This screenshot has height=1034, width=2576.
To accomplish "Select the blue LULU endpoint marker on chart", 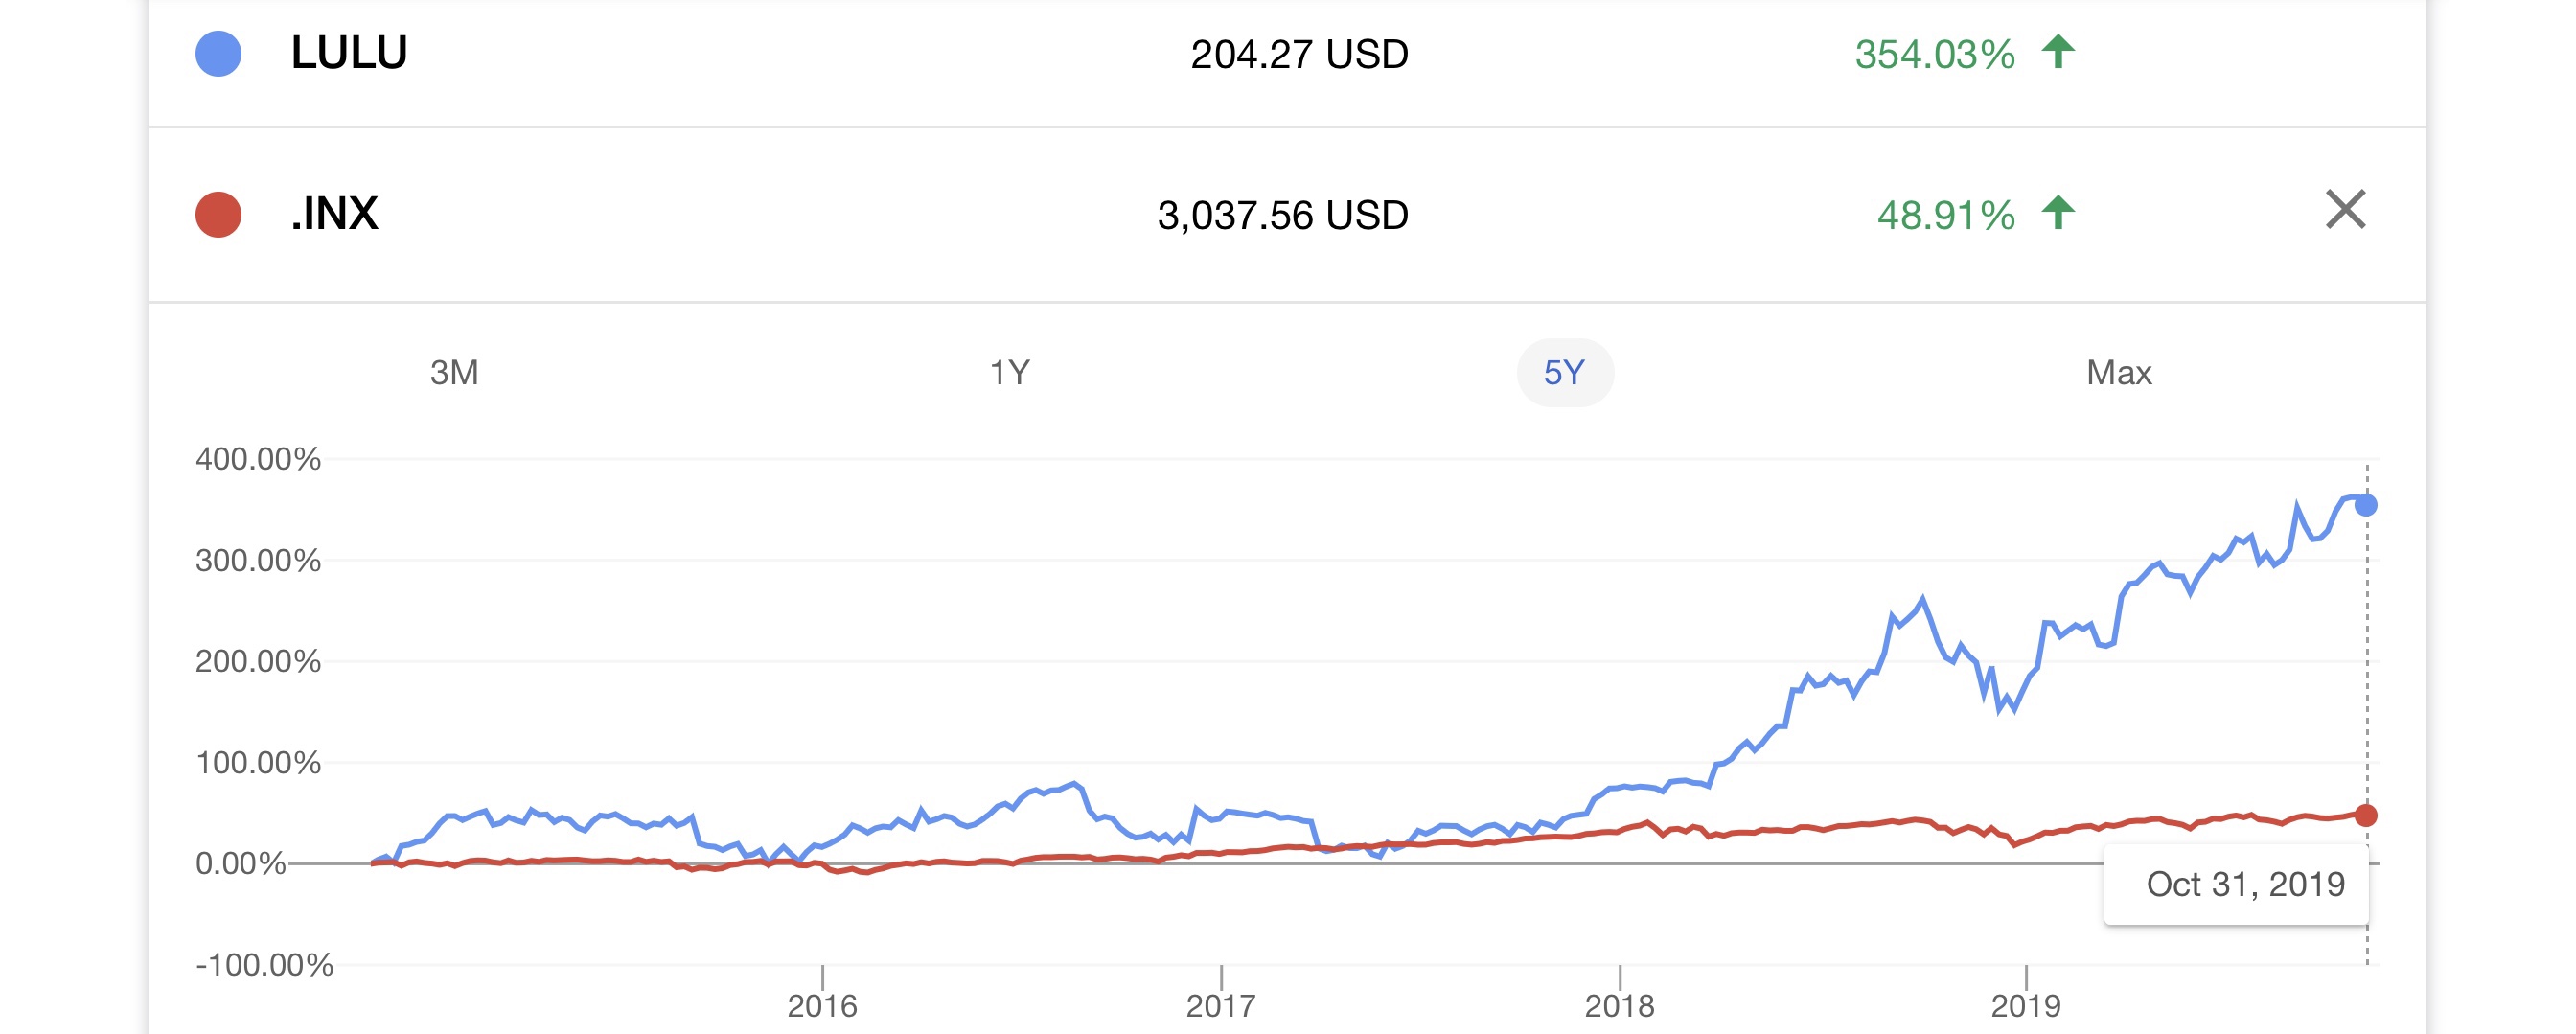I will coord(2366,505).
